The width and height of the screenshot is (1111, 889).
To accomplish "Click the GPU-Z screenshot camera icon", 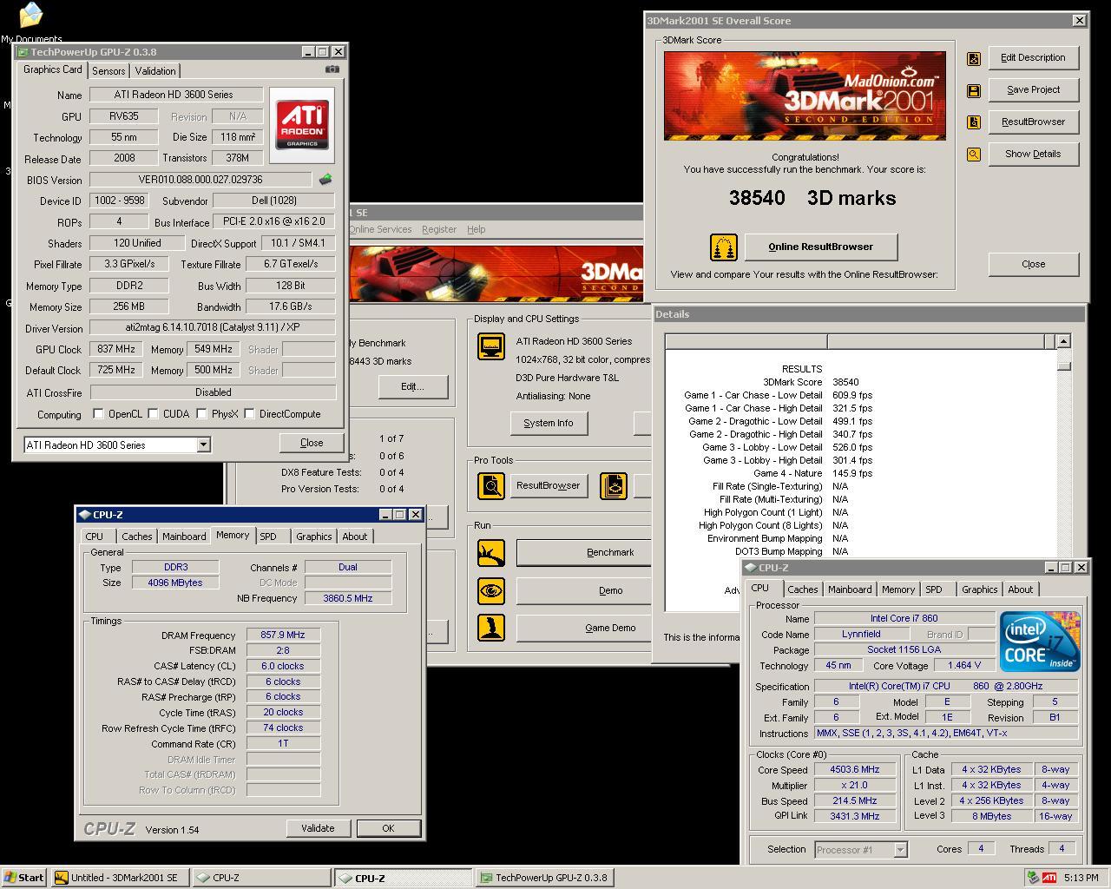I will click(x=332, y=69).
